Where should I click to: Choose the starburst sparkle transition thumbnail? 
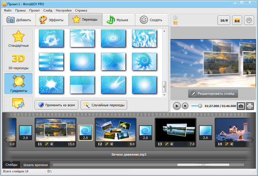point(51,85)
